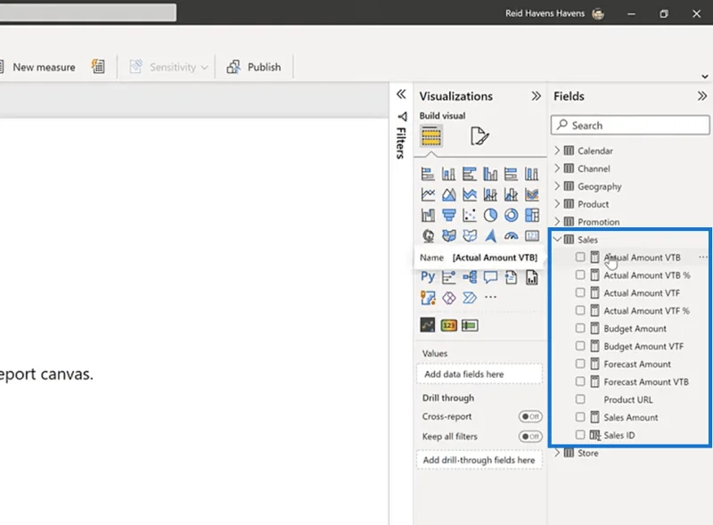The width and height of the screenshot is (713, 525).
Task: Toggle the Cross-report switch
Action: point(530,416)
